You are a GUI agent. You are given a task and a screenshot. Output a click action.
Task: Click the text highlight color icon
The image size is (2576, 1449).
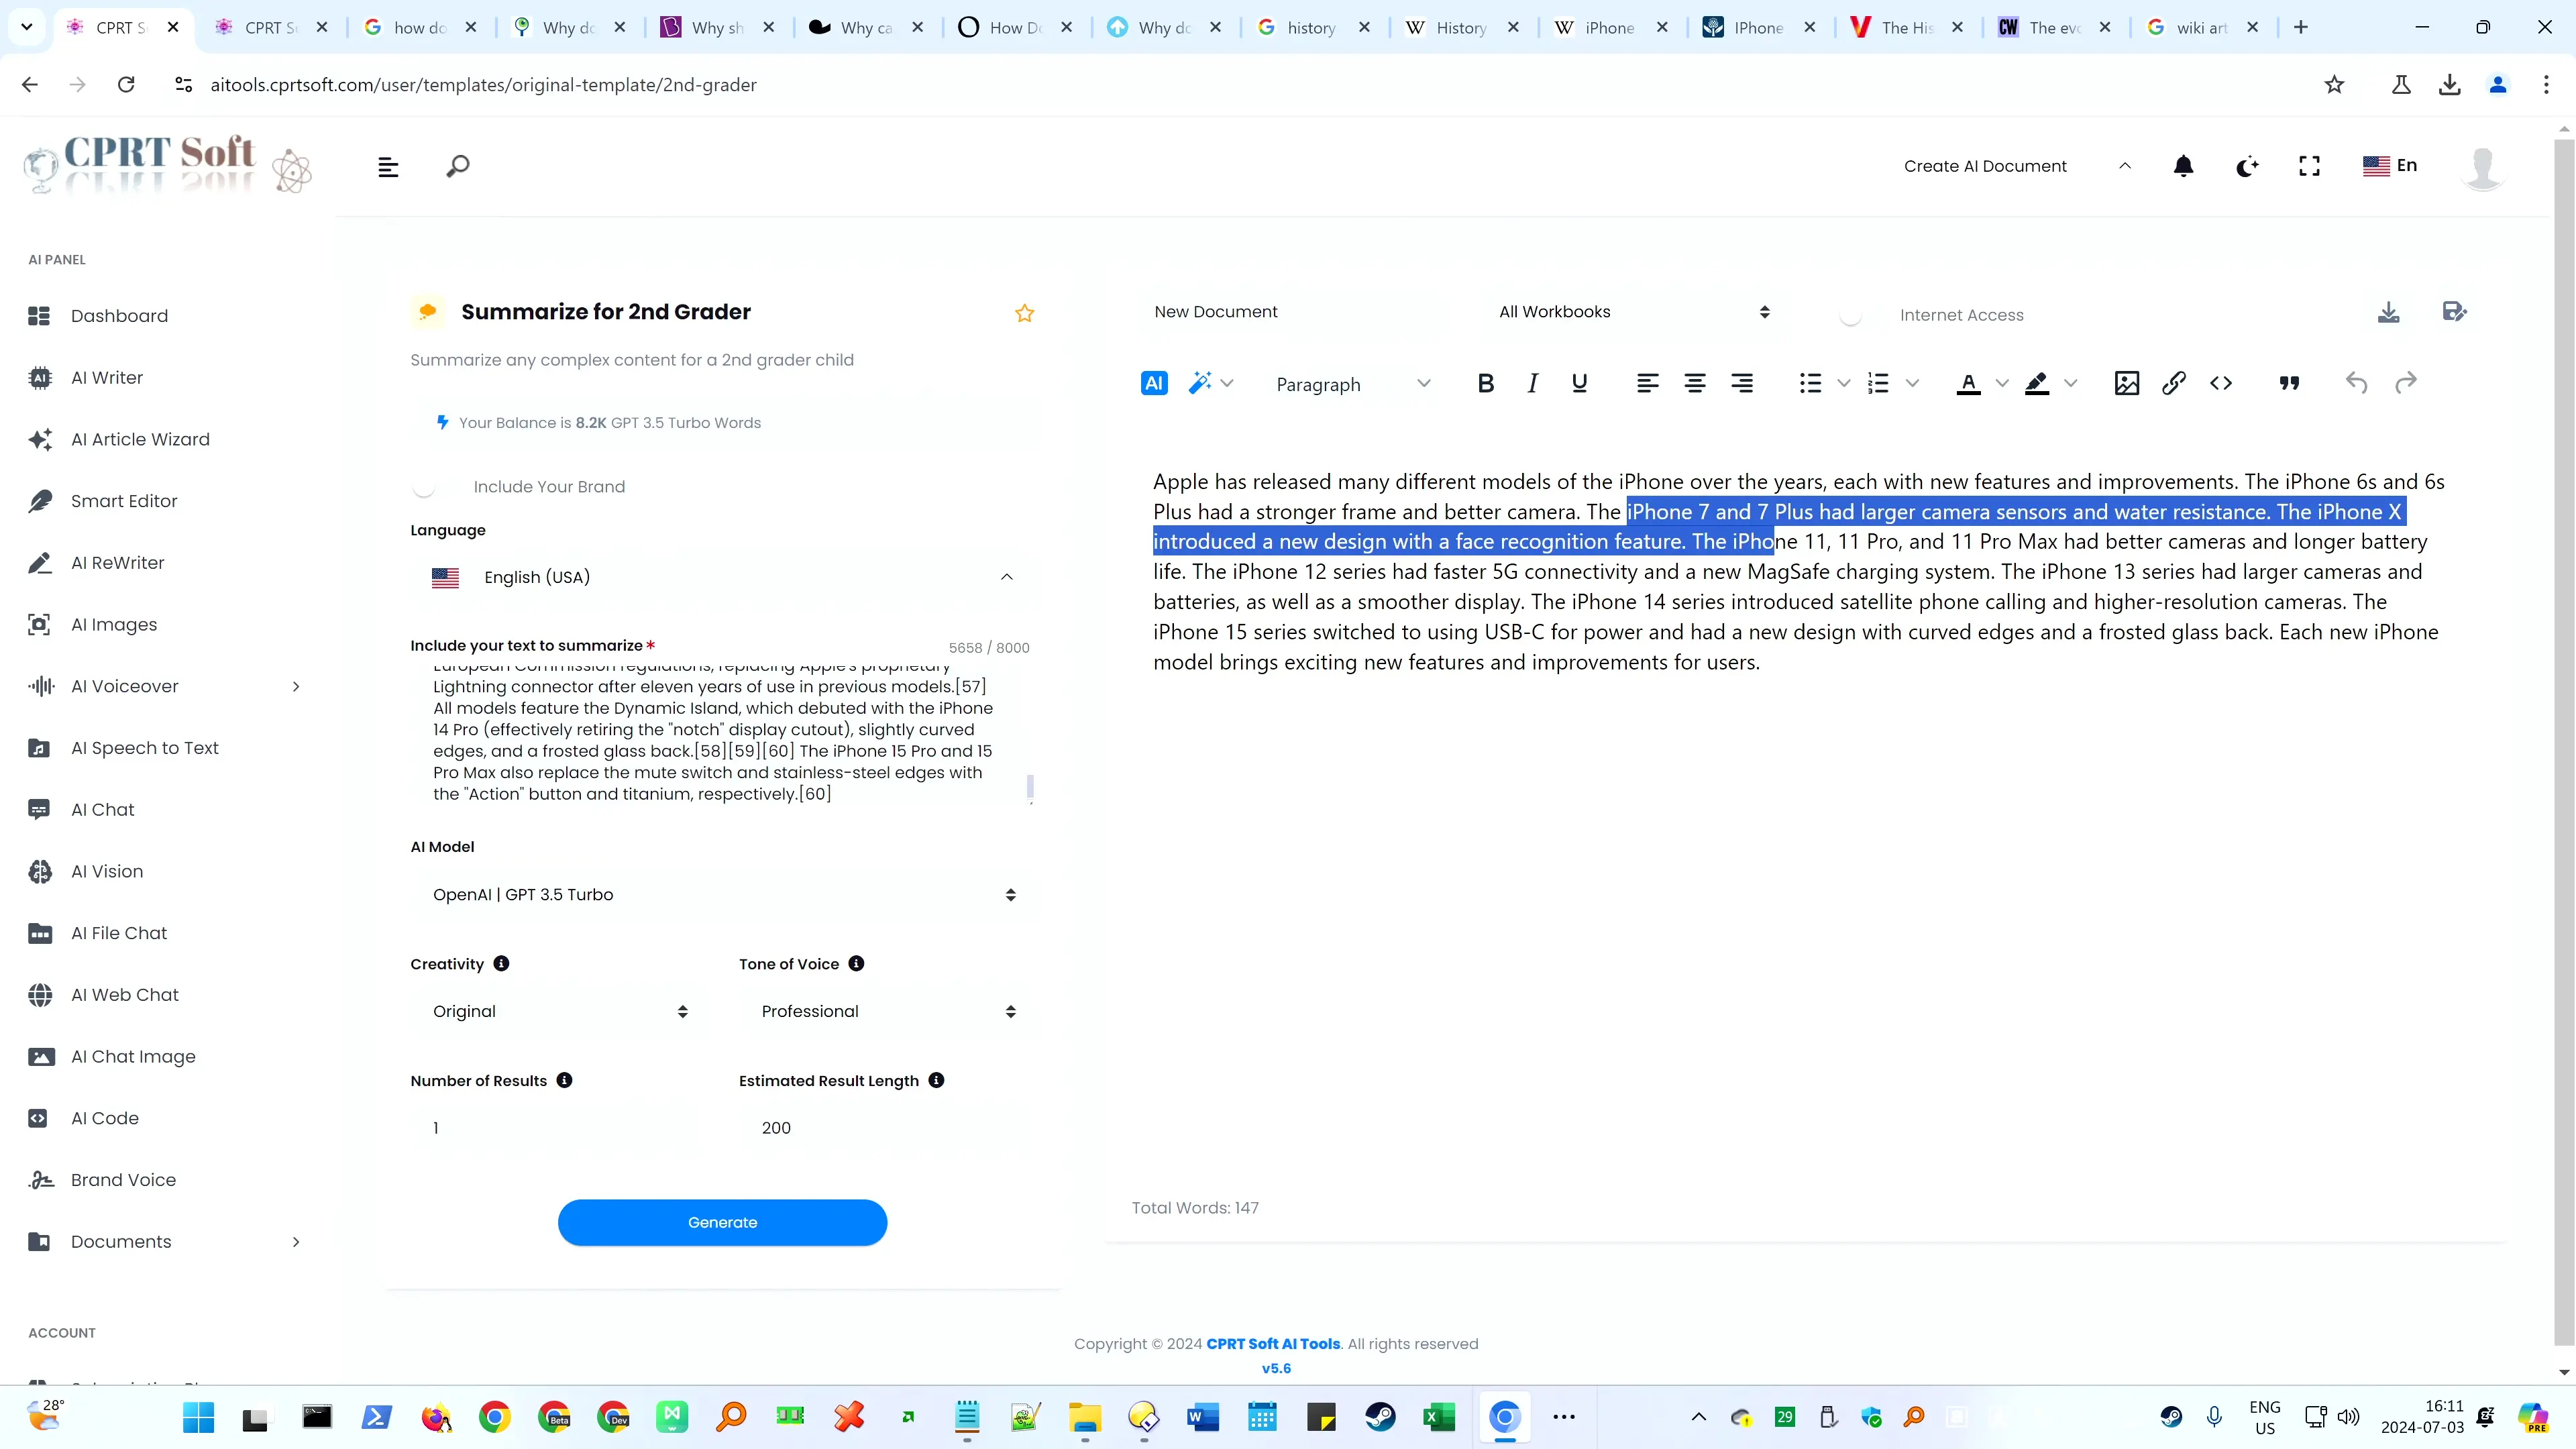tap(2038, 384)
